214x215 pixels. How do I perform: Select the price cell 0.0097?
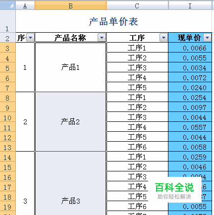click(190, 107)
